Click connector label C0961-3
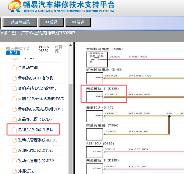Image resolution: width=184 pixels, height=174 pixels. click(111, 132)
